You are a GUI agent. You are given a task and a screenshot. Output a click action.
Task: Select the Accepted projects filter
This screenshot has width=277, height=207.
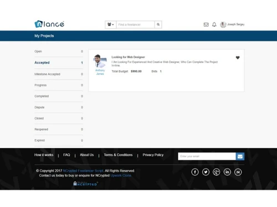[x=59, y=63]
